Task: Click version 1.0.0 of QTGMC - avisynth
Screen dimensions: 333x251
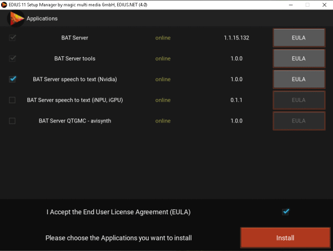Action: tap(236, 121)
